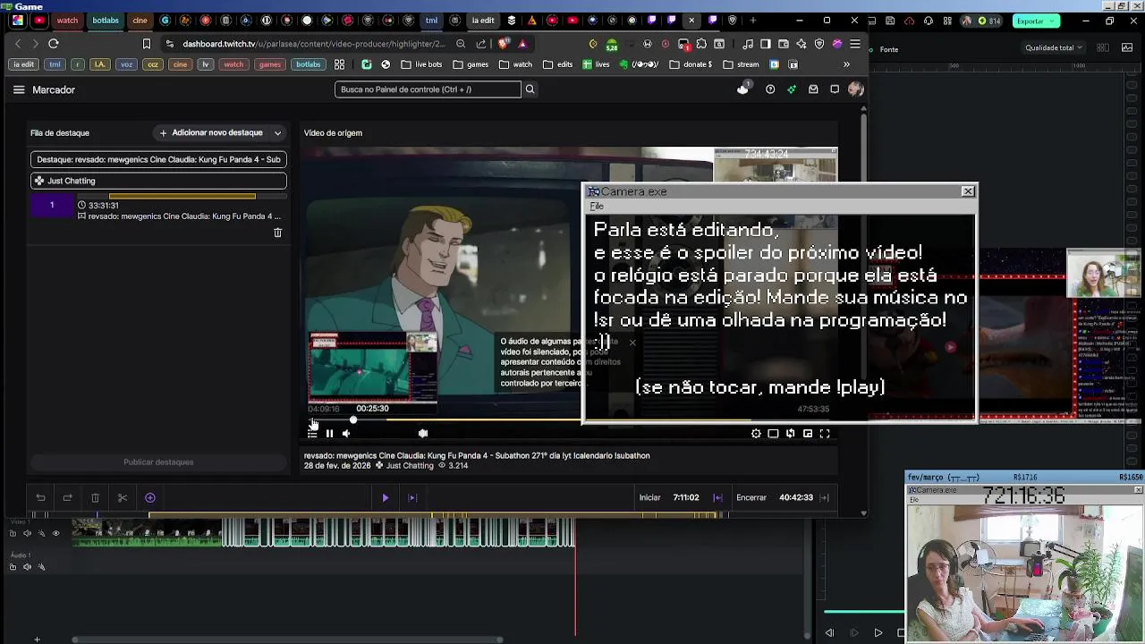
Task: Mute the source video player volume
Action: point(346,434)
